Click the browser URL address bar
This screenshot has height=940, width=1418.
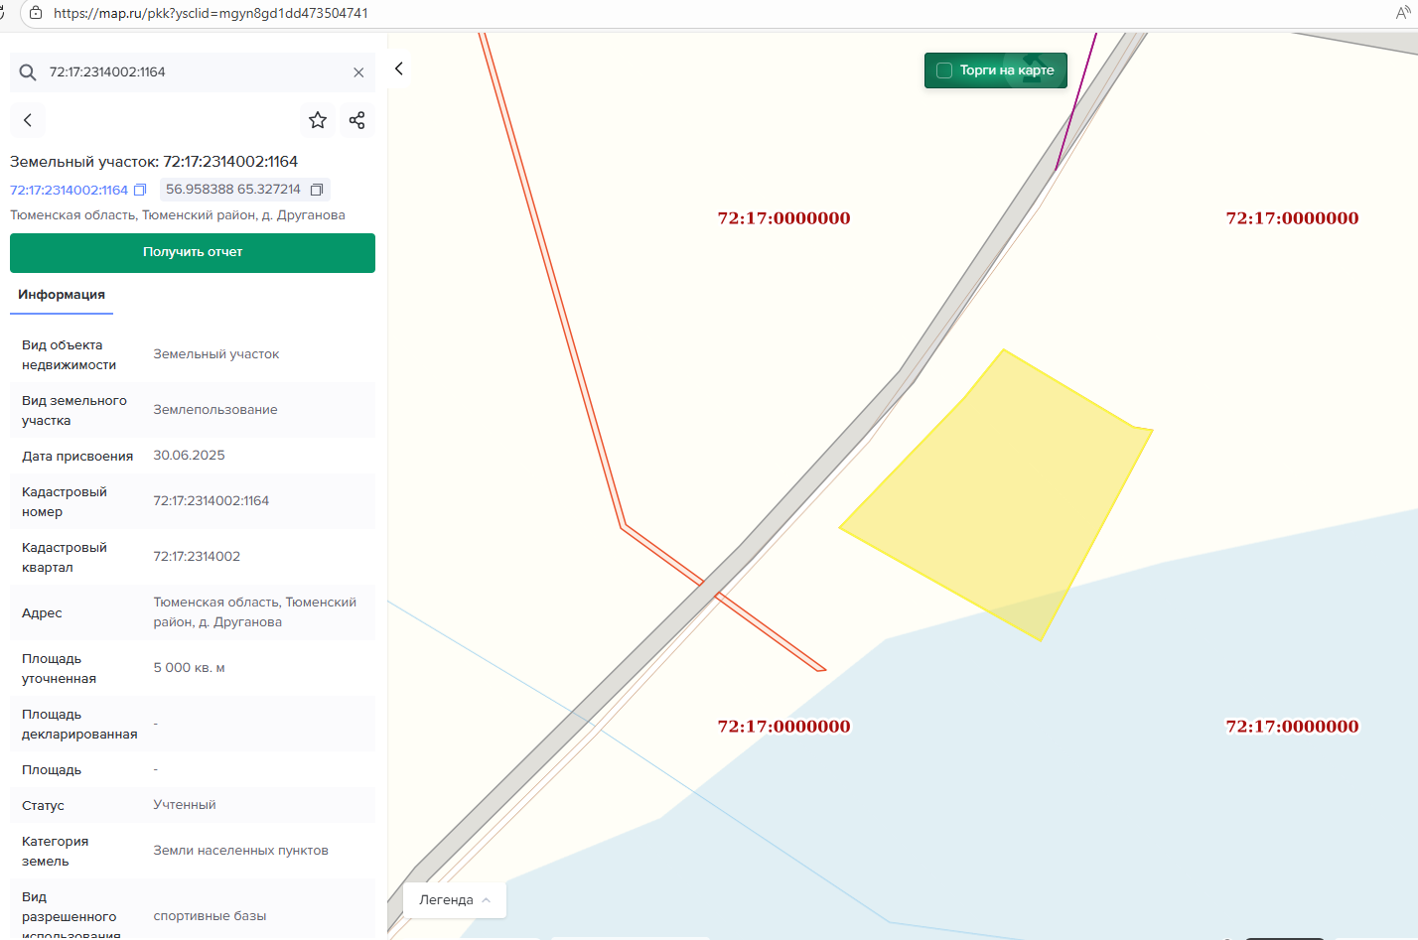(695, 13)
